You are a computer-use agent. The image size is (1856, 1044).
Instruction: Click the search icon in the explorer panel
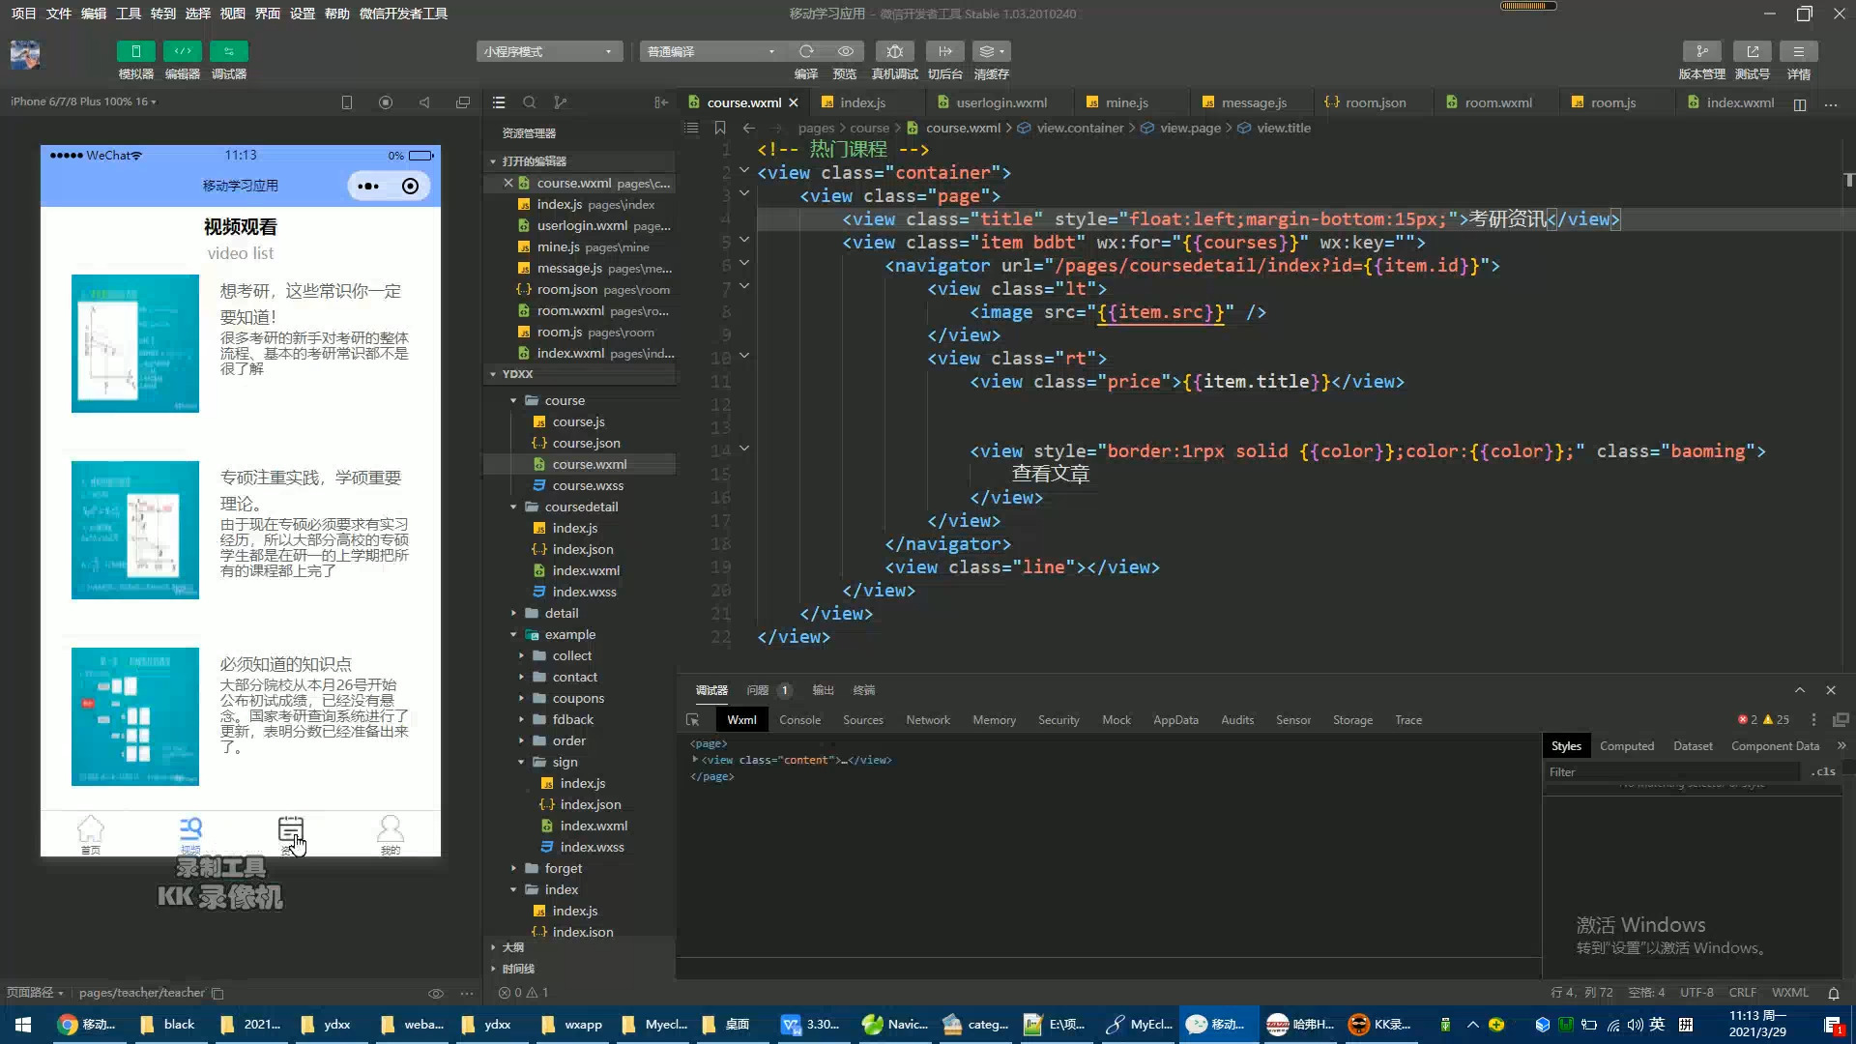[x=530, y=102]
